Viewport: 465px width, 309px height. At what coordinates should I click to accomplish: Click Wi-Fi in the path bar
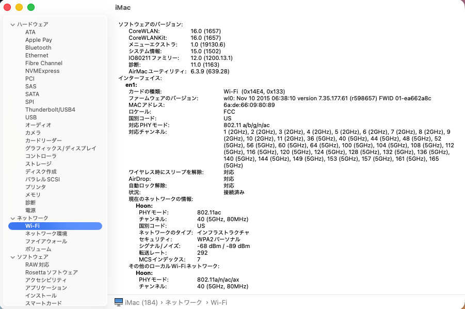pos(219,302)
